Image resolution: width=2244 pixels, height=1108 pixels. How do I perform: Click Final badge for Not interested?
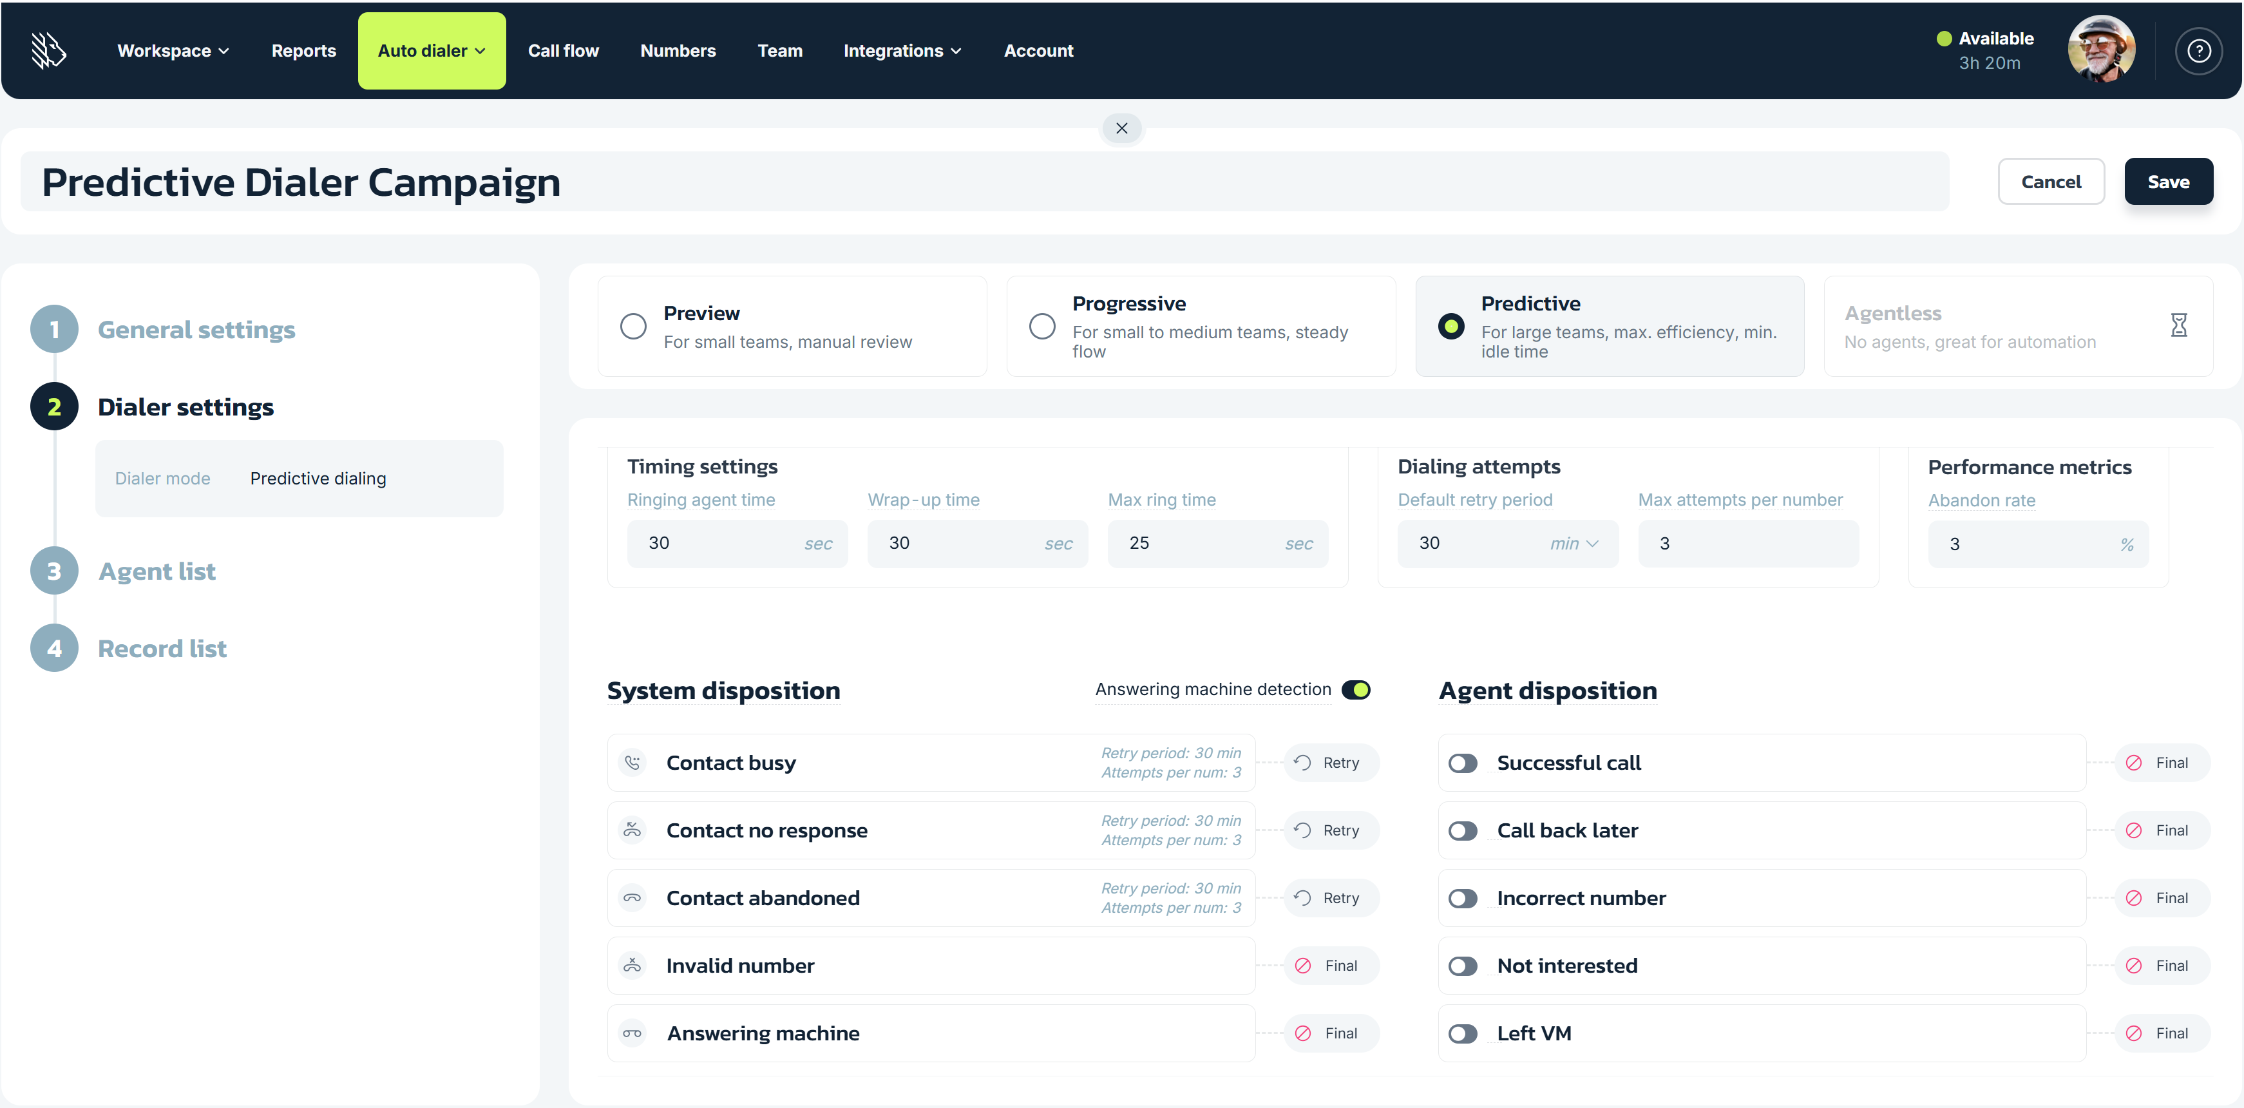[x=2162, y=965]
